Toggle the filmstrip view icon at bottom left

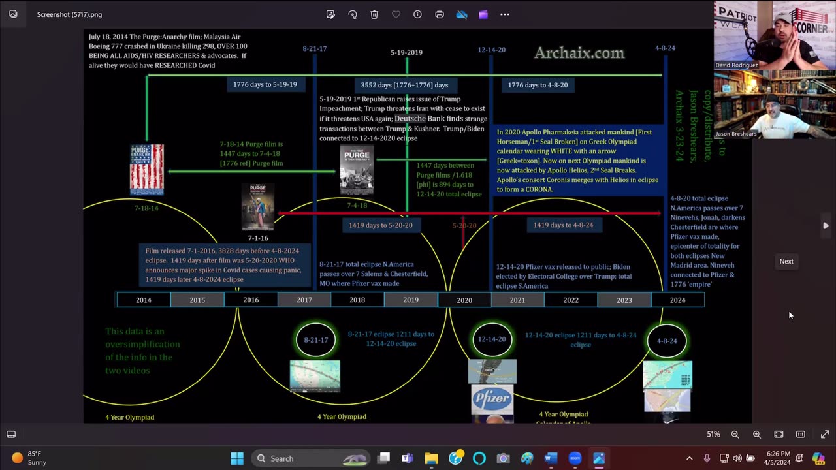(x=11, y=434)
